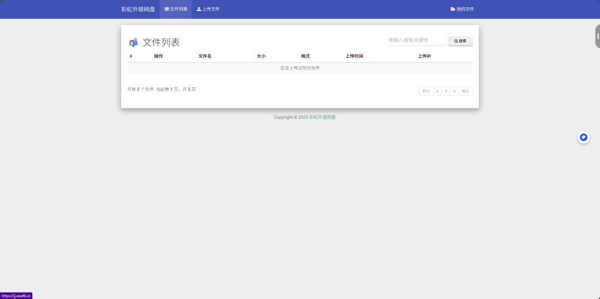Click the mailbox icon beside 文件列表 heading
600x299 pixels.
[x=133, y=43]
